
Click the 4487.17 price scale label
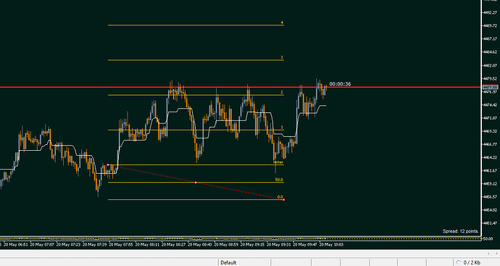(x=491, y=39)
